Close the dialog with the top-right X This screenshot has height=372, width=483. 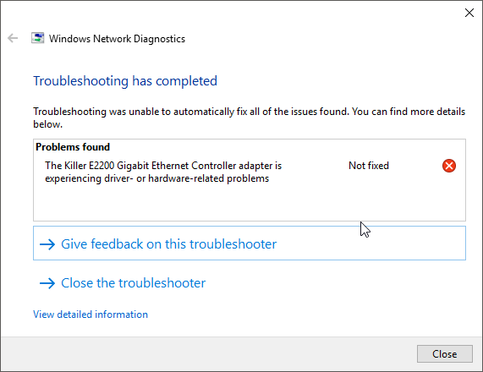pos(469,13)
